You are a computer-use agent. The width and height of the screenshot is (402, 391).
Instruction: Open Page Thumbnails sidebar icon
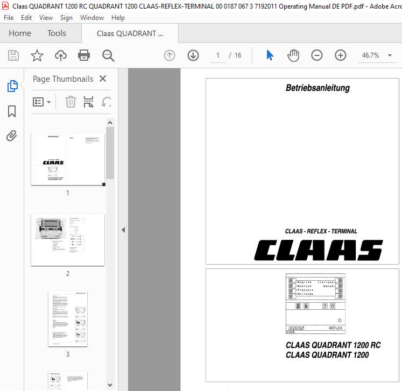pyautogui.click(x=12, y=86)
